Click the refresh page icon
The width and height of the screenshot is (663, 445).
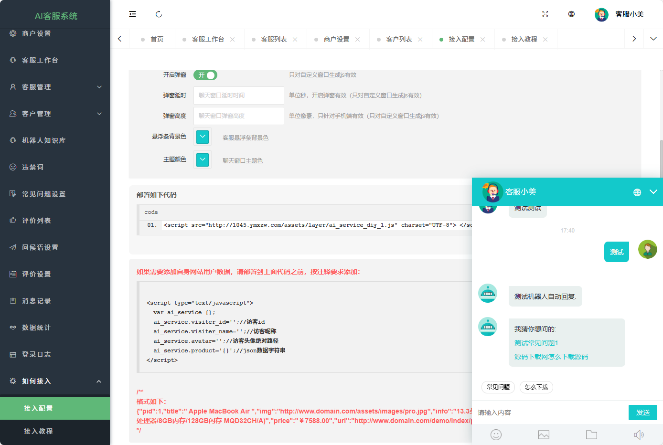tap(159, 14)
